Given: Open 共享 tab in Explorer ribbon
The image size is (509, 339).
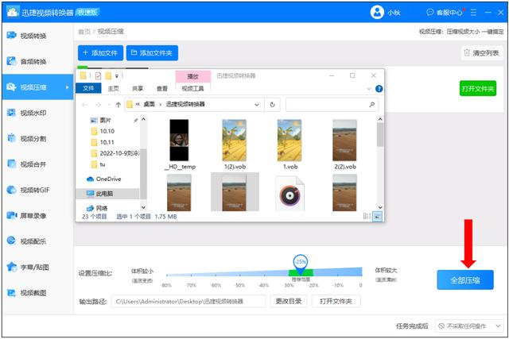Looking at the screenshot, I should (138, 88).
